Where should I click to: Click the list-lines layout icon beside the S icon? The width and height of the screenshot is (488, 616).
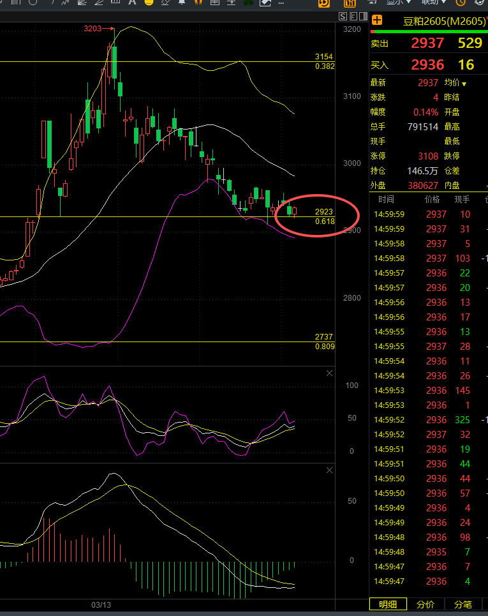point(353,16)
